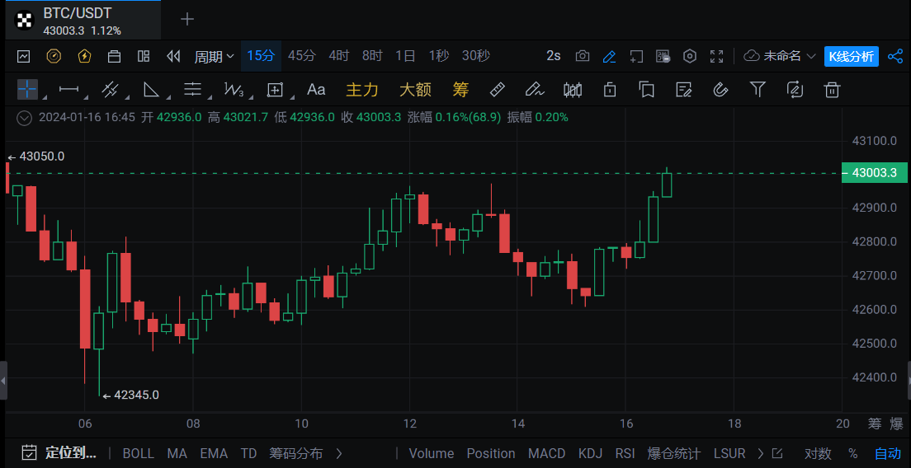
Task: Click the K线分析 button
Action: [851, 56]
